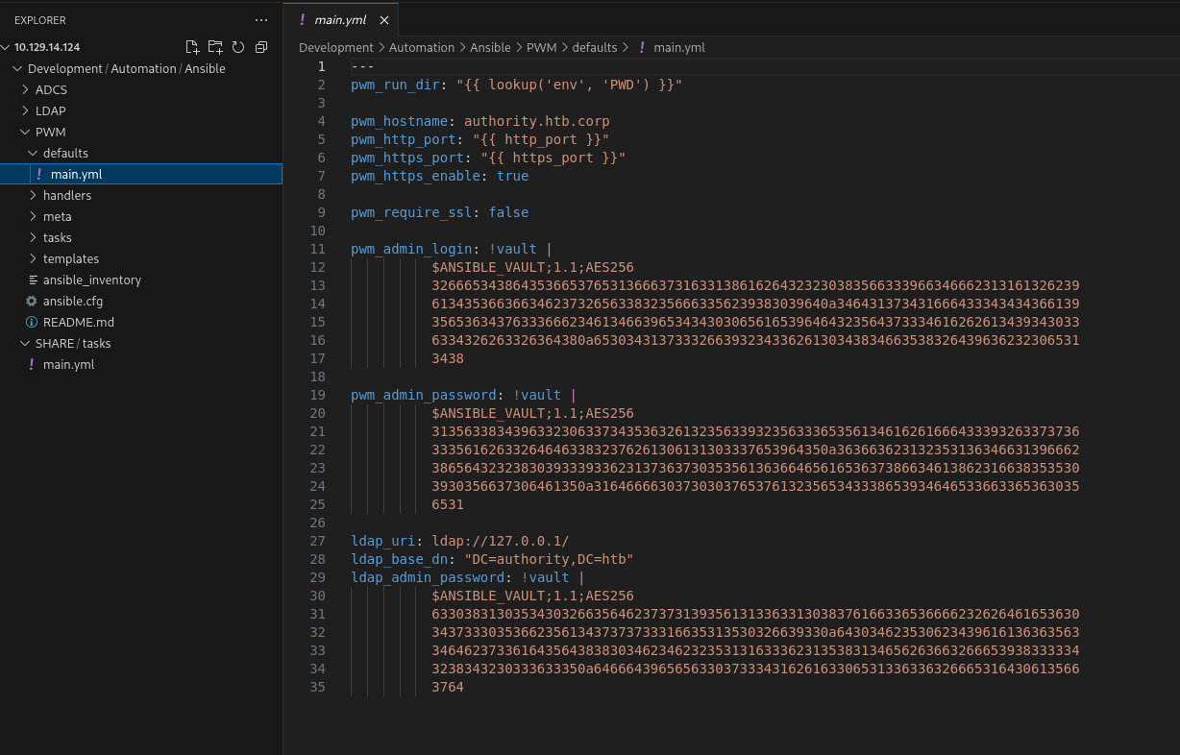Open main.yml in the breadcrumb path
Screen dimensions: 1180x755
click(678, 47)
